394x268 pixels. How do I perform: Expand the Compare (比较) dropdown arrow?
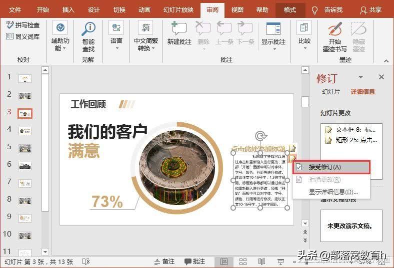click(305, 48)
